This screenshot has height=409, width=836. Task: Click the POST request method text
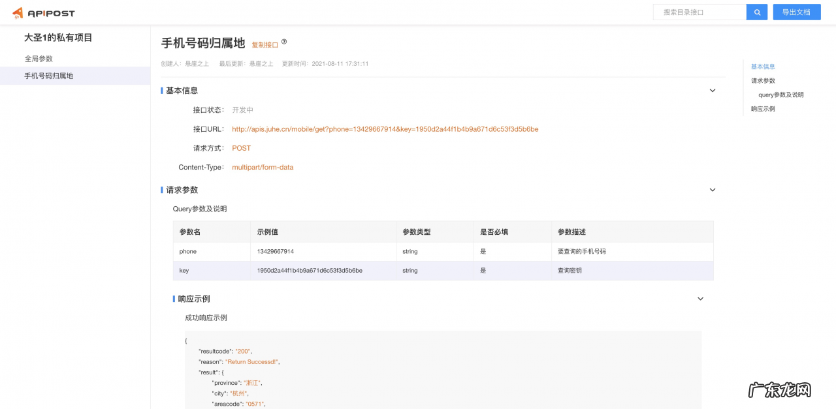(241, 148)
